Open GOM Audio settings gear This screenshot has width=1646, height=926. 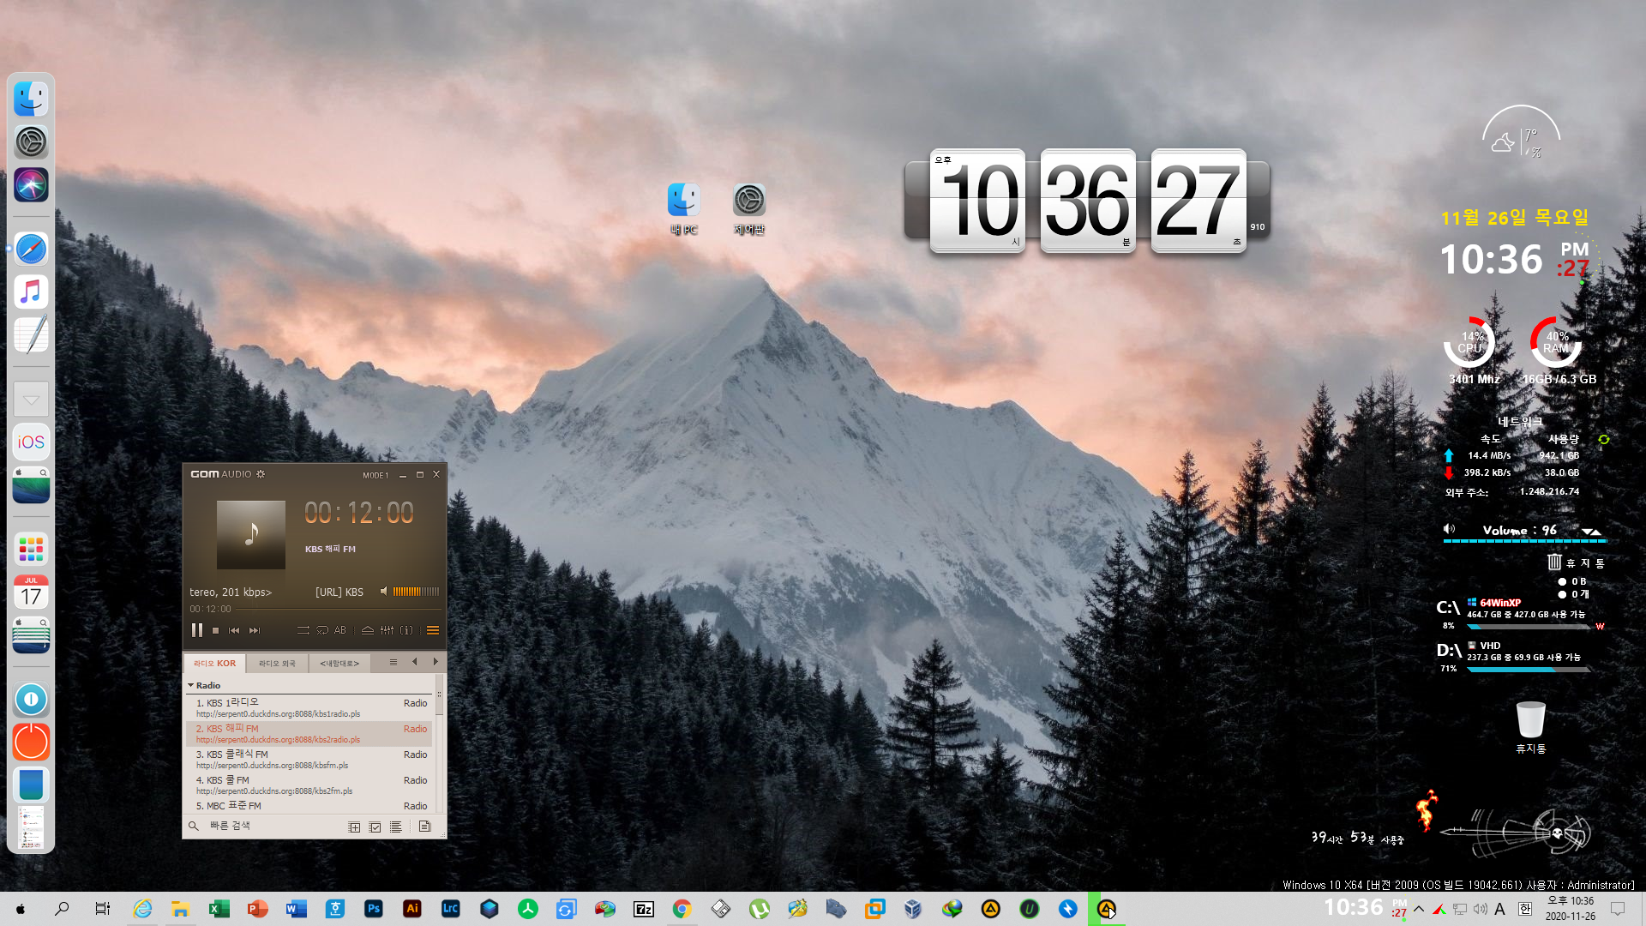tap(261, 474)
